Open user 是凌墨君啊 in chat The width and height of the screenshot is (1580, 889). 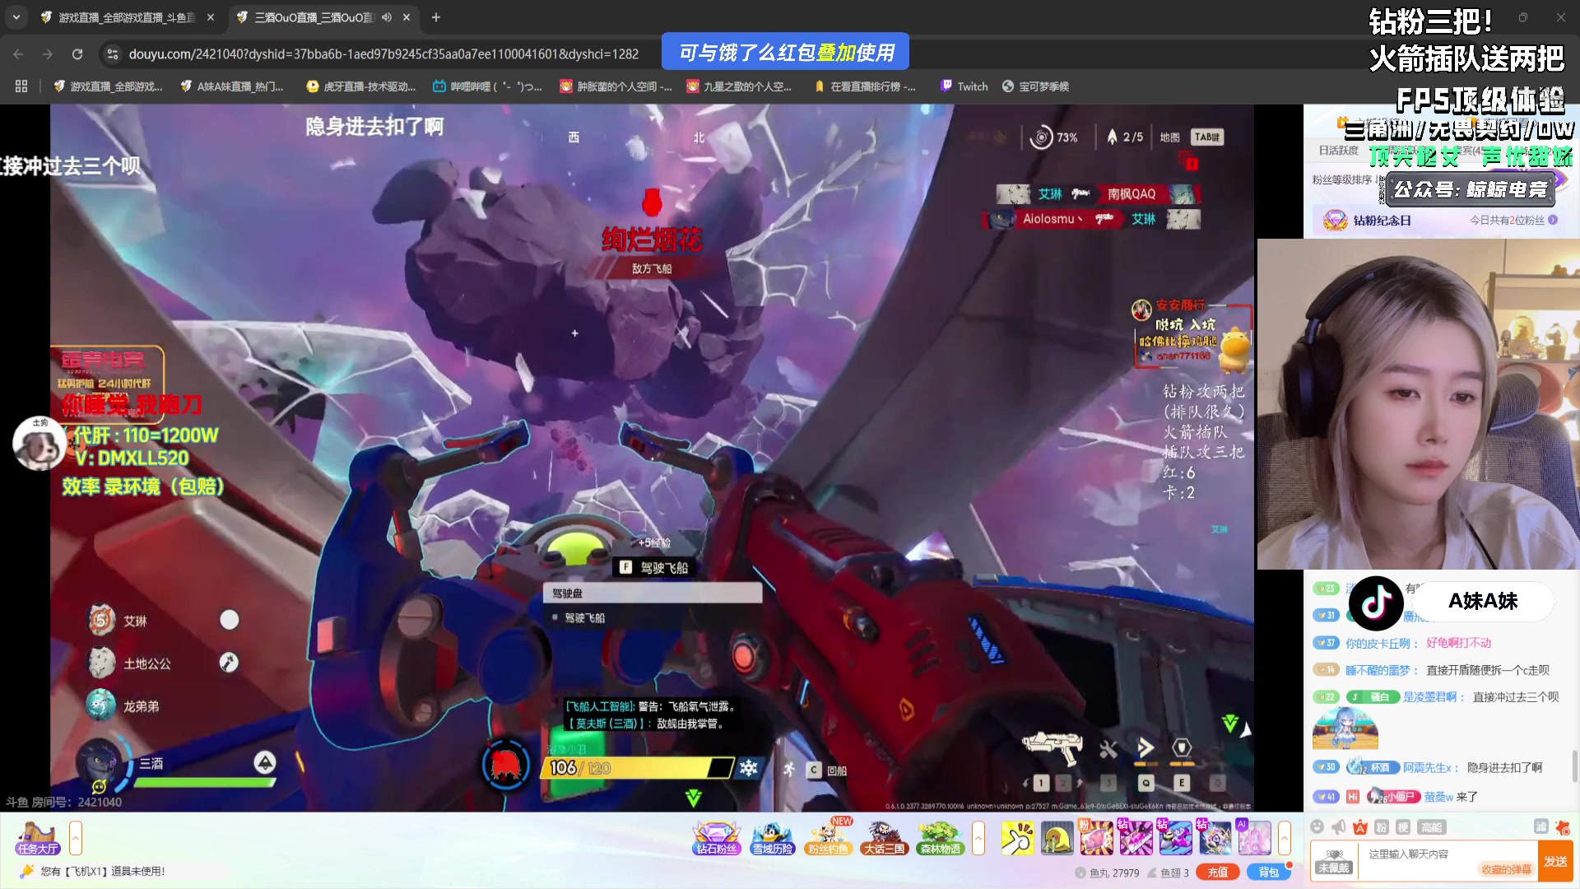1429,697
